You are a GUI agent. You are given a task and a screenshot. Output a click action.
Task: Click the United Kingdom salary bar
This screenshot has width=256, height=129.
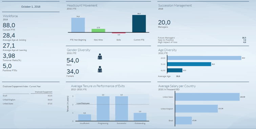[196, 109]
